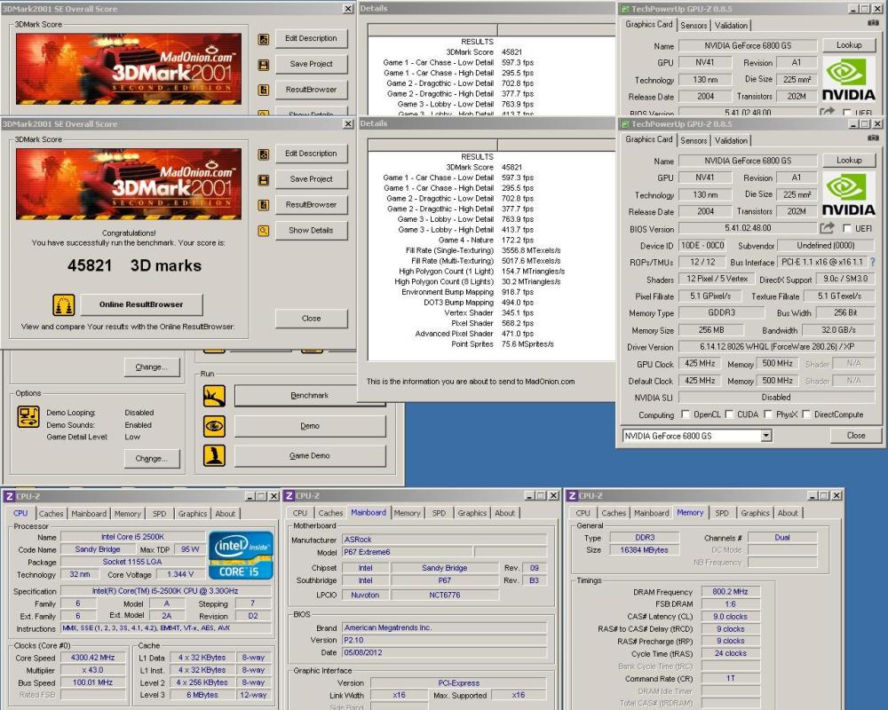888x710 pixels.
Task: Open the Online ResultBrowser
Action: pos(141,304)
